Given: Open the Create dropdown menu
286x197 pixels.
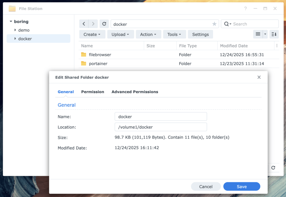Looking at the screenshot, I should coord(92,34).
